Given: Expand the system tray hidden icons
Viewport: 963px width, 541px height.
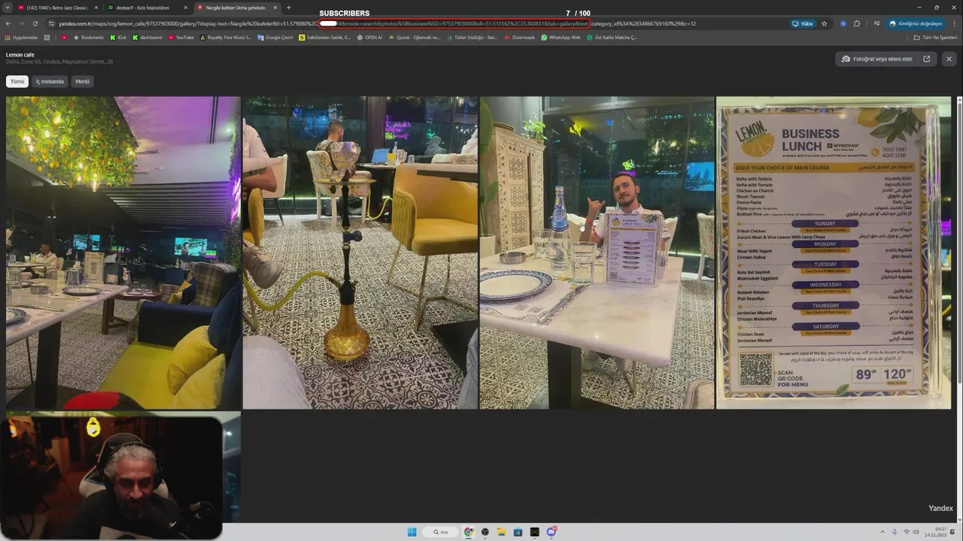Looking at the screenshot, I should 882,532.
